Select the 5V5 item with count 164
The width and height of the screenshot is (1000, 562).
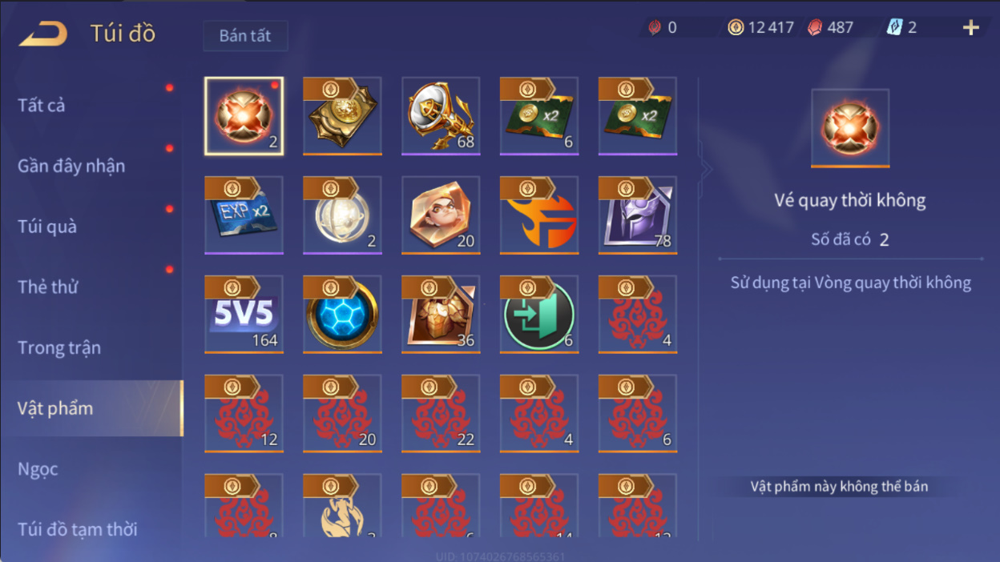244,314
